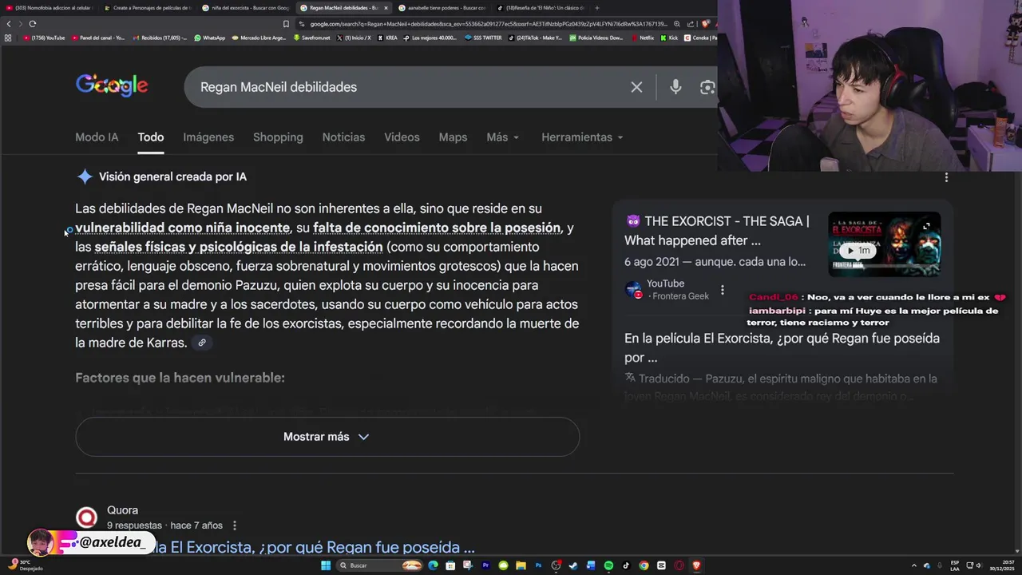This screenshot has height=575, width=1022.
Task: Open a new browser tab with plus
Action: [x=597, y=8]
